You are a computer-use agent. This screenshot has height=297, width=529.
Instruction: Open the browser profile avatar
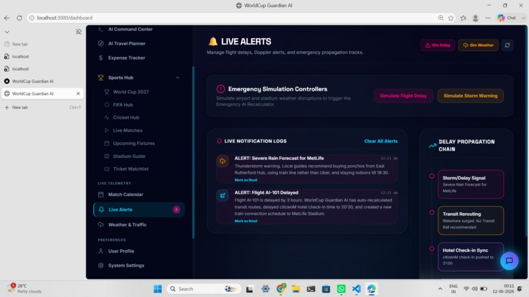click(x=475, y=18)
